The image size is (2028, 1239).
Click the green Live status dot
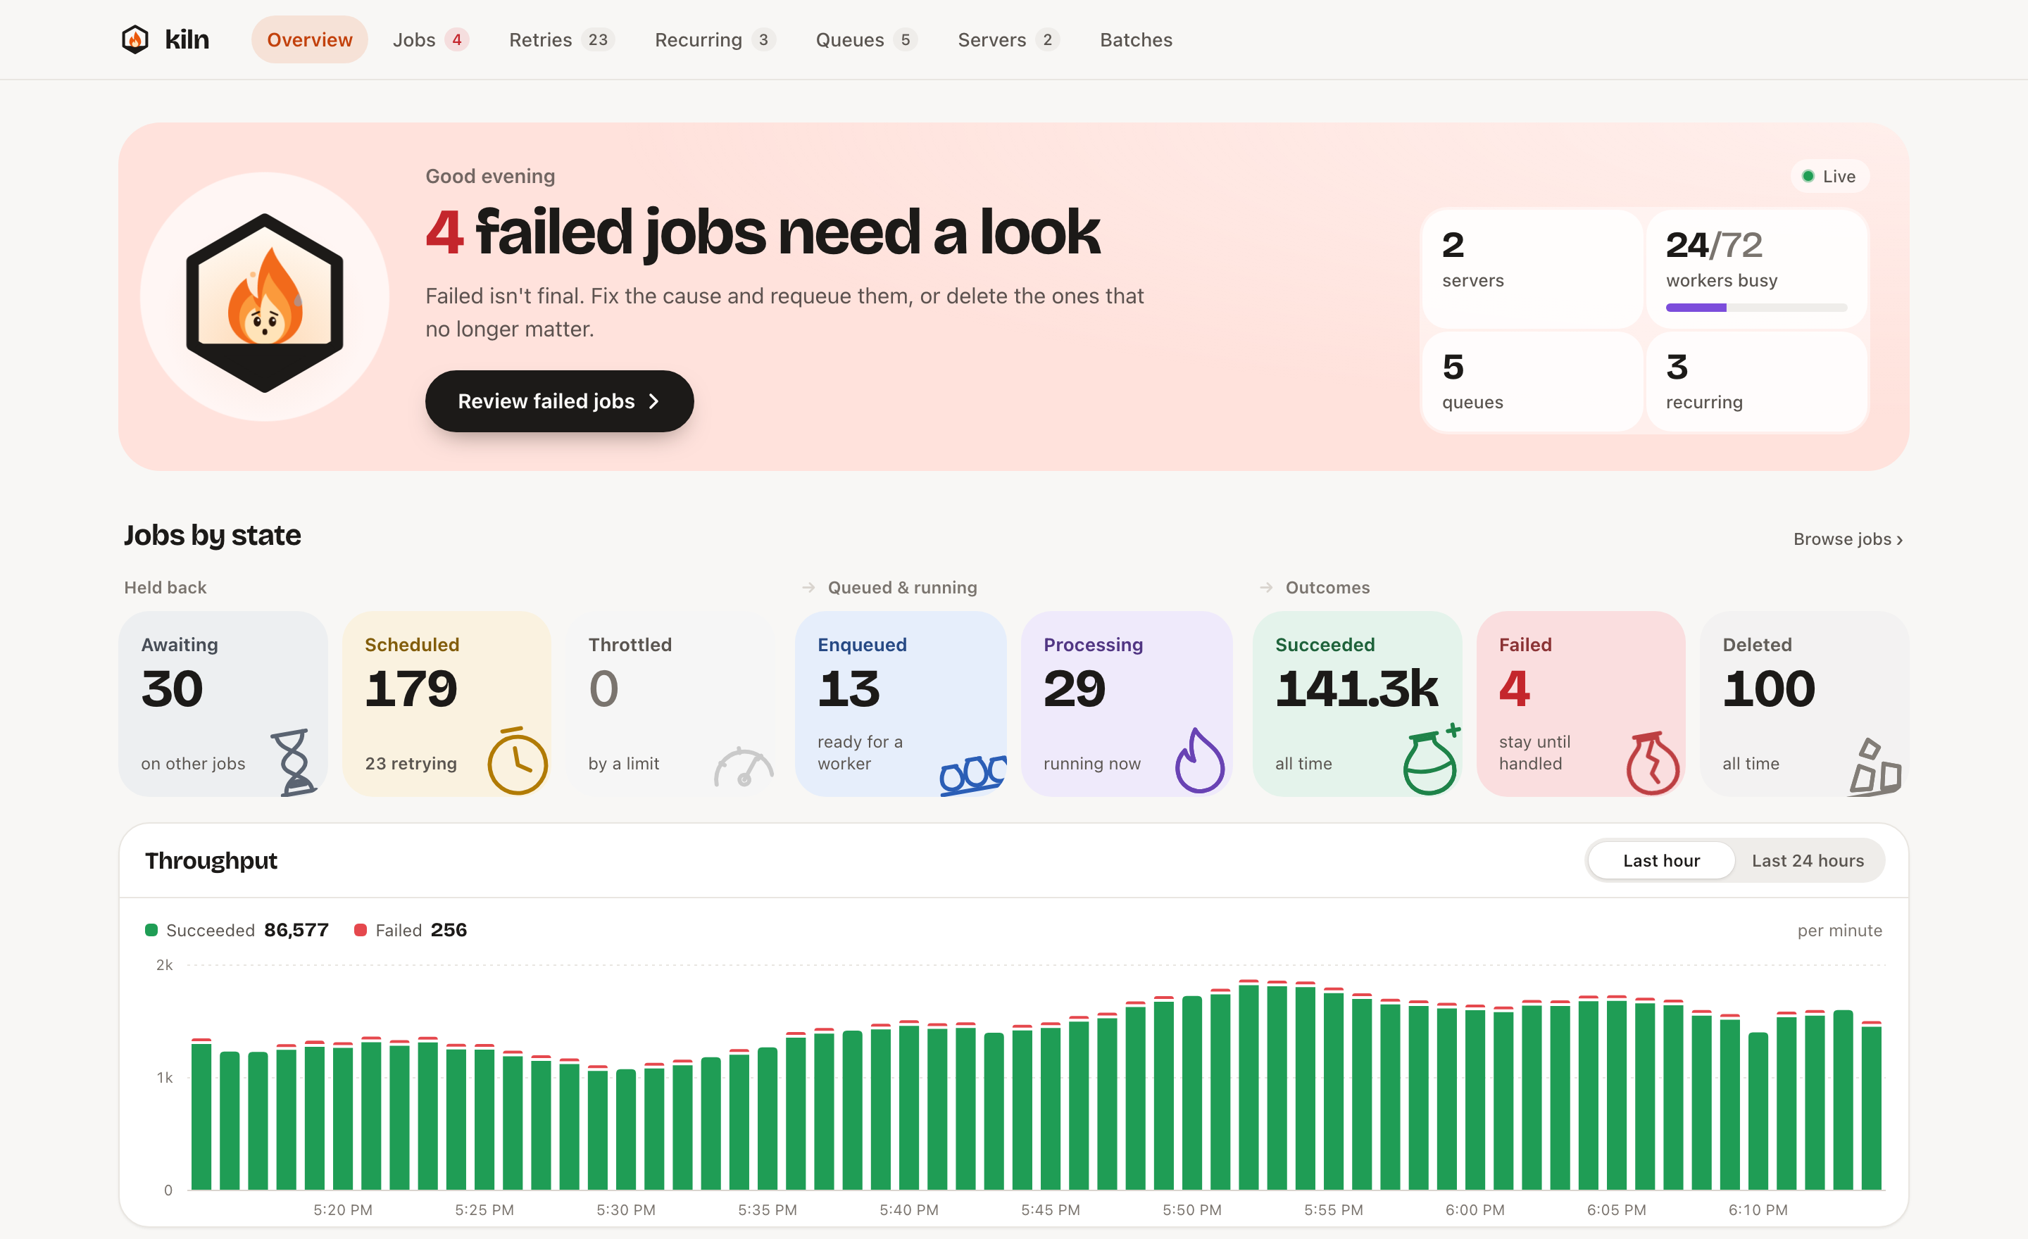pyautogui.click(x=1808, y=176)
